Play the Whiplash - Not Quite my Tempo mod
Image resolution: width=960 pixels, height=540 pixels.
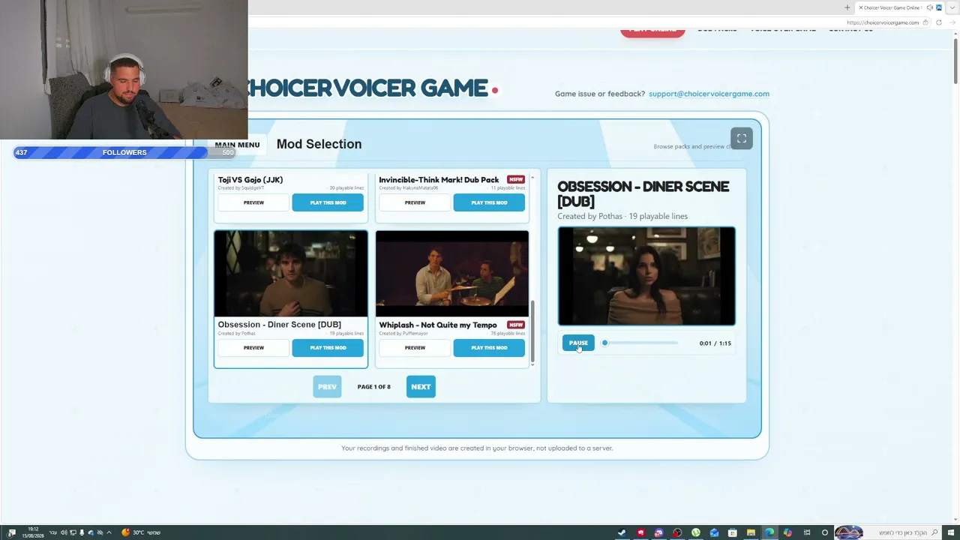click(489, 348)
